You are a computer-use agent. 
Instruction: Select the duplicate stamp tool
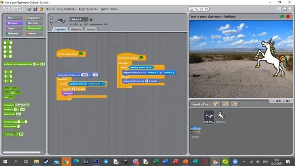click(x=192, y=9)
